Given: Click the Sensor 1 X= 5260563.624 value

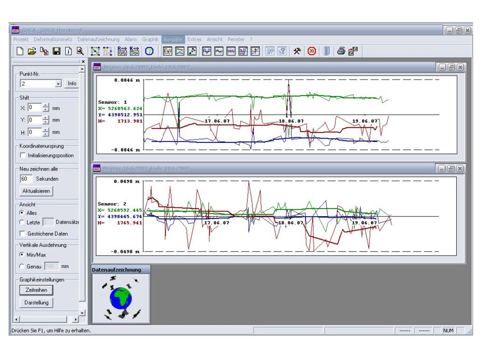Looking at the screenshot, I should point(120,108).
